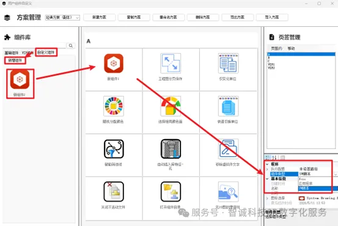Select the orange cube component in 组件库 panel
Image resolution: width=338 pixels, height=226 pixels.
[x=20, y=79]
